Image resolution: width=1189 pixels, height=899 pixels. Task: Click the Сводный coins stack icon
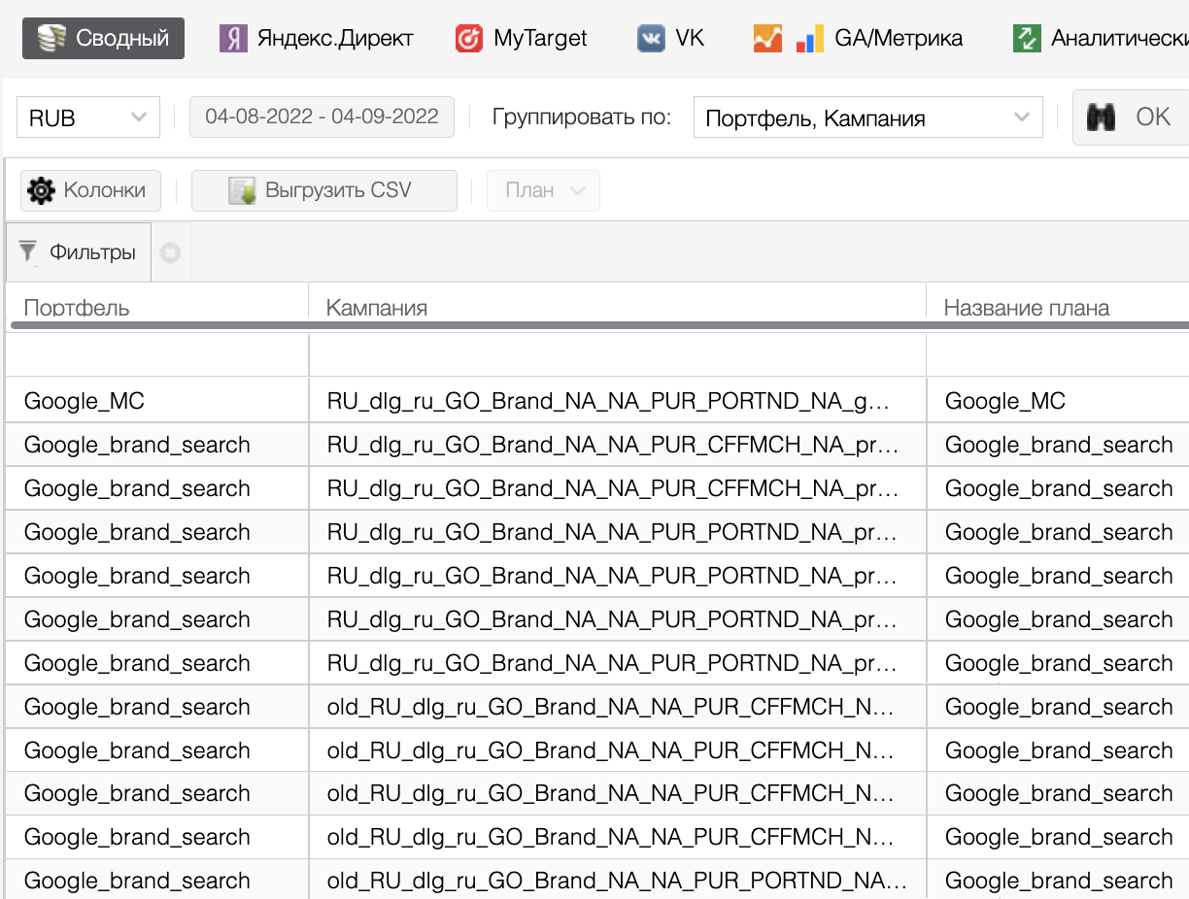[x=51, y=39]
